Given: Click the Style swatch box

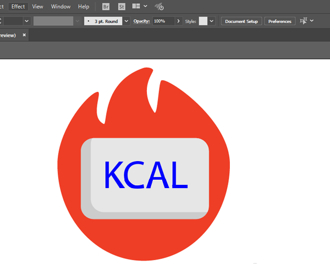Looking at the screenshot, I should tap(203, 21).
